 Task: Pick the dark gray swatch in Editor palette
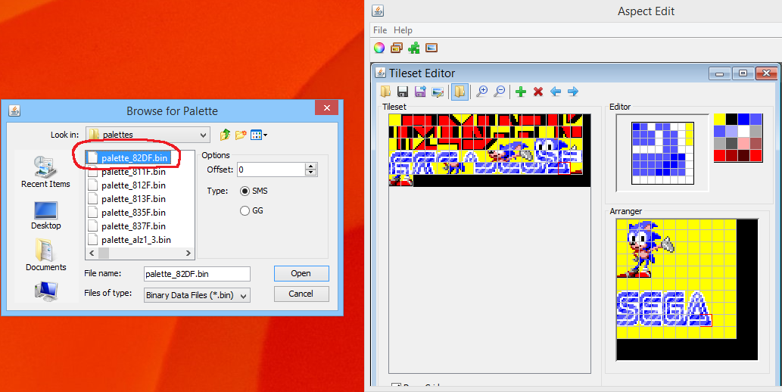point(731,144)
